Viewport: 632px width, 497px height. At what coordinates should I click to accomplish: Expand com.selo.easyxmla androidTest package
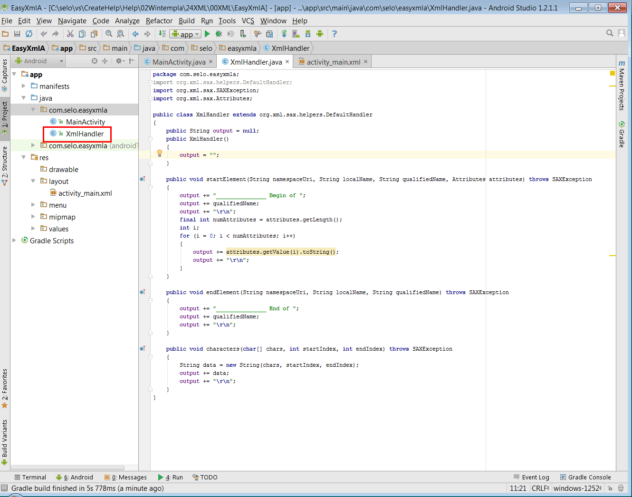point(33,145)
